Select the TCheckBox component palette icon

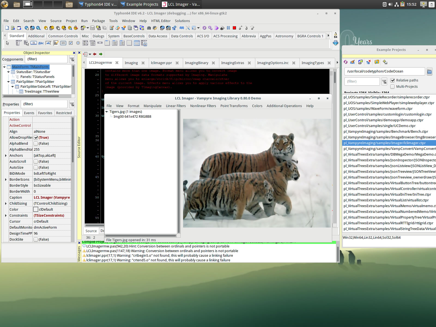[71, 43]
